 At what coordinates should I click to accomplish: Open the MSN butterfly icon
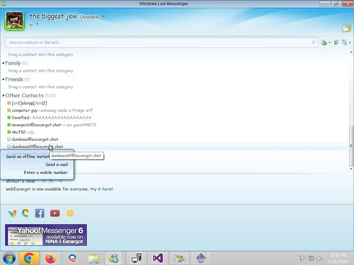pyautogui.click(x=12, y=213)
